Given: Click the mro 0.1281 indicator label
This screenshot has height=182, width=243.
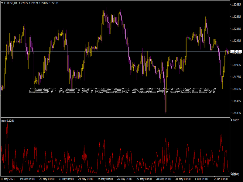Looking at the screenshot, I should 8,121.
